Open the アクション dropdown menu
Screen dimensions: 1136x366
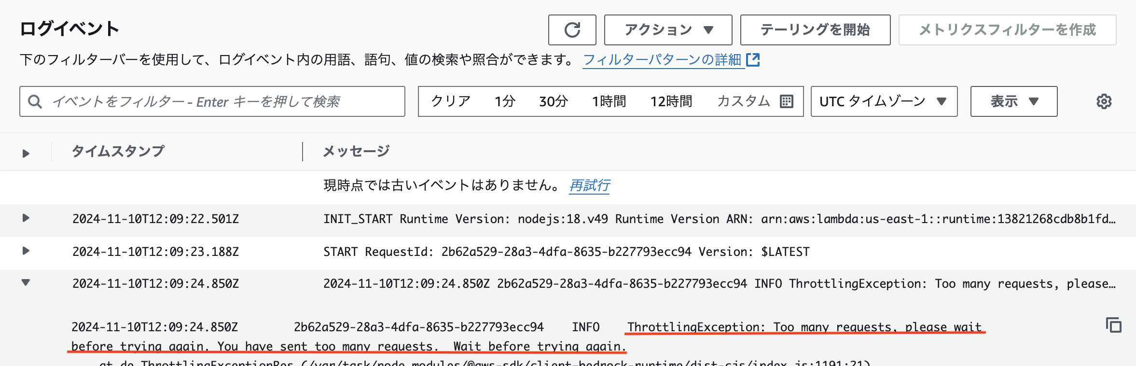click(668, 30)
